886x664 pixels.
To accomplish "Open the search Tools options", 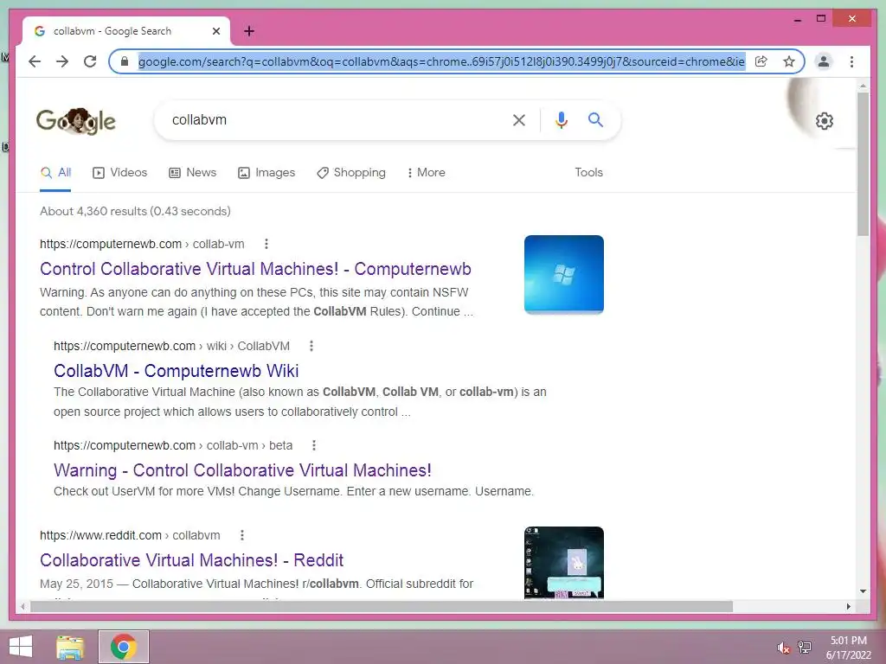I will pos(588,173).
